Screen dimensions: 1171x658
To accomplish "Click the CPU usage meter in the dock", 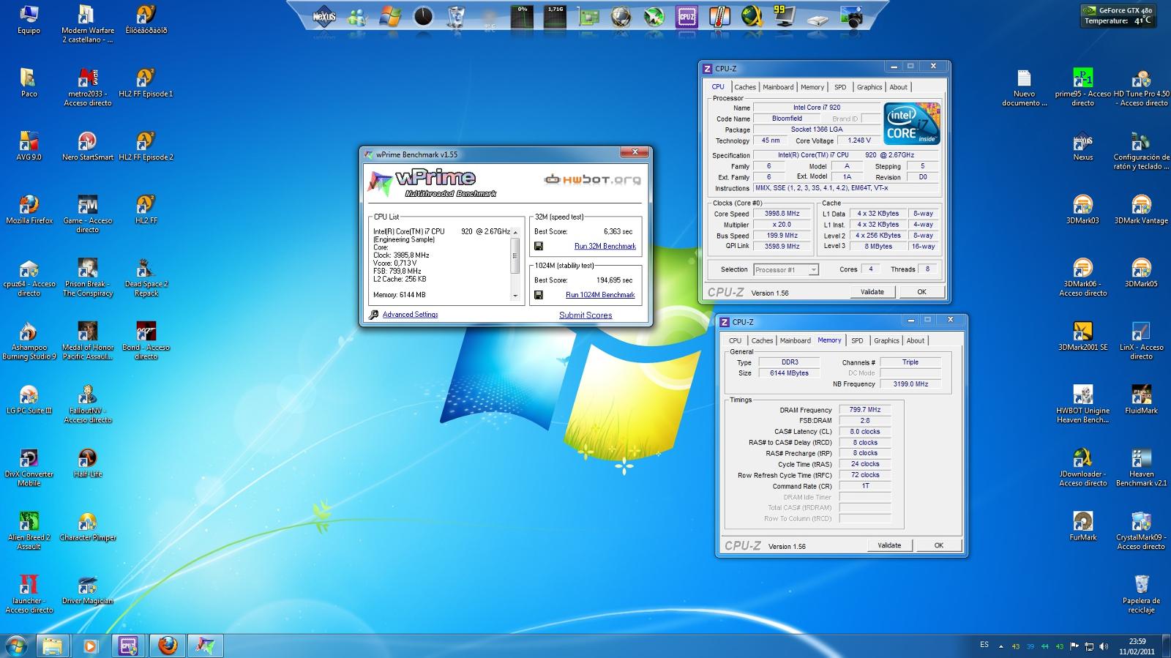I will [522, 17].
